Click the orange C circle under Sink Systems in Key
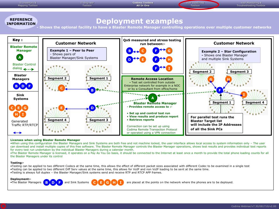The width and height of the screenshot is (279, 209). coord(12,108)
